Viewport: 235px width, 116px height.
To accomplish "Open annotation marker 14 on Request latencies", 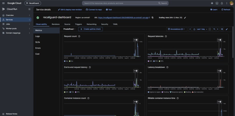I will [220, 40].
